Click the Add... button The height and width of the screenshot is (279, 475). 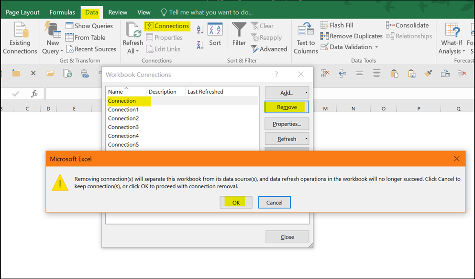287,93
